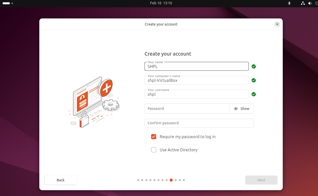Click the green checkmark beside Your name
The image size is (318, 196).
pos(254,66)
